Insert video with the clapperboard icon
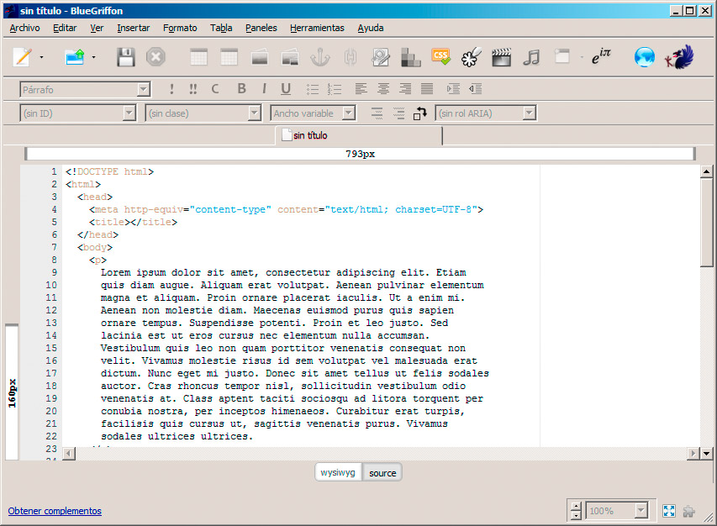The image size is (717, 526). (x=501, y=58)
